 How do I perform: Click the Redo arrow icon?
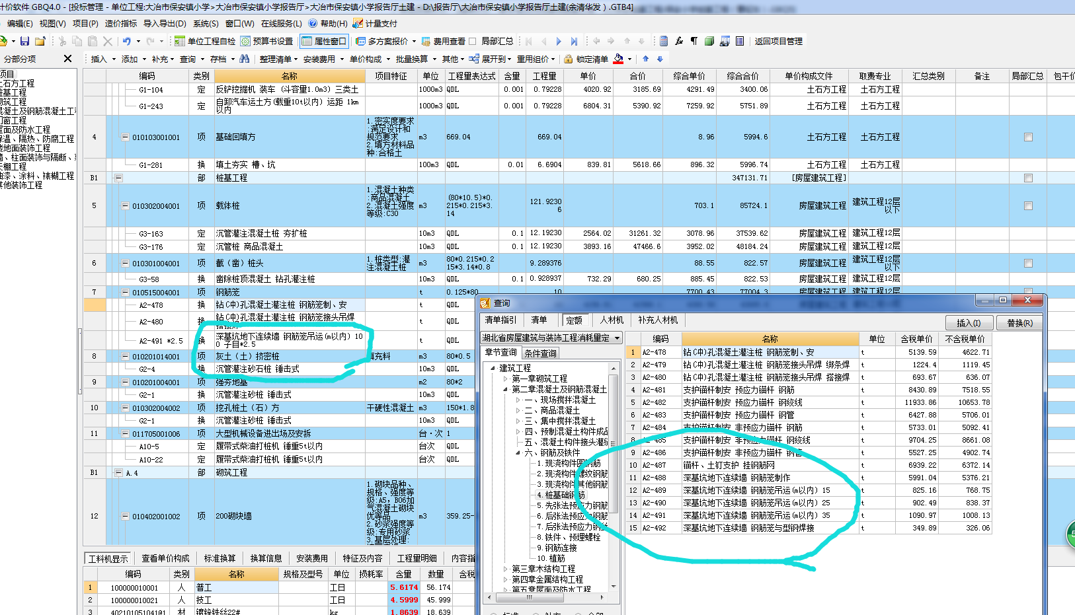click(150, 41)
